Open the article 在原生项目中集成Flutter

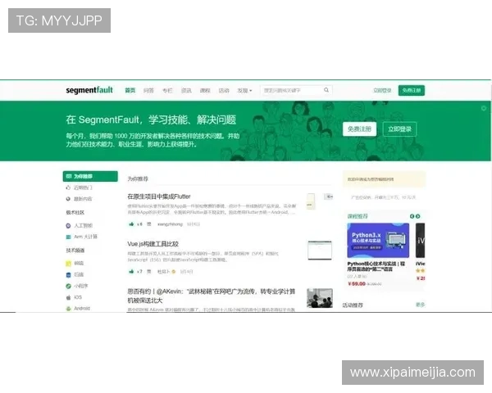(x=159, y=196)
